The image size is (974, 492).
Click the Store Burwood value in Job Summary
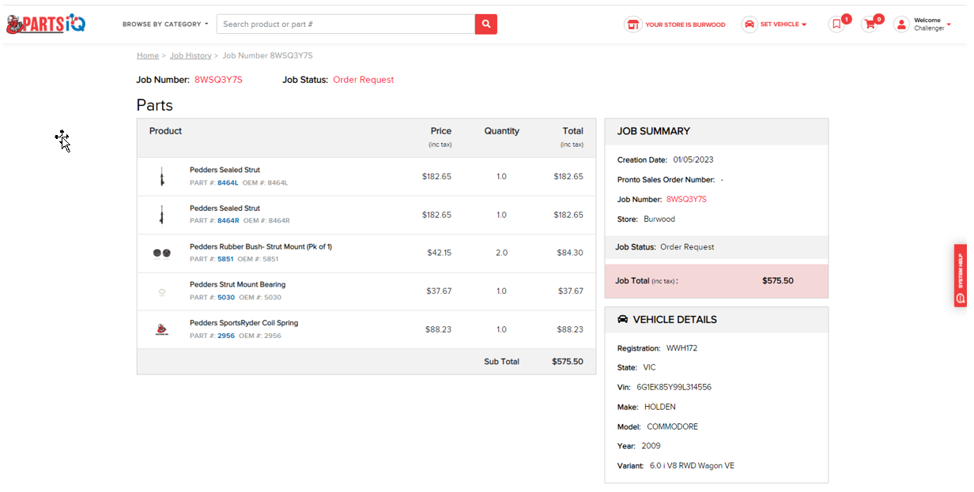659,219
